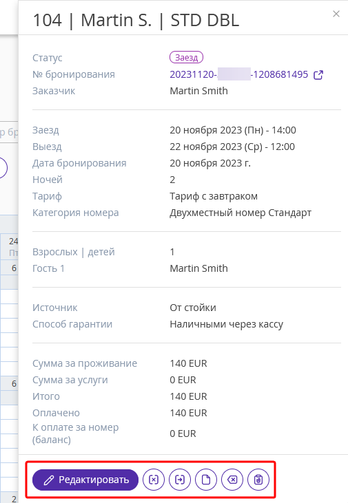Image resolution: width=348 pixels, height=503 pixels.
Task: Select the customer name Martin Smith under Заказчик
Action: (198, 91)
